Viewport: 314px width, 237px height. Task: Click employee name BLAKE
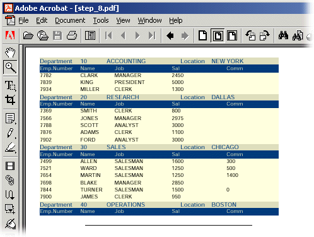(x=89, y=183)
